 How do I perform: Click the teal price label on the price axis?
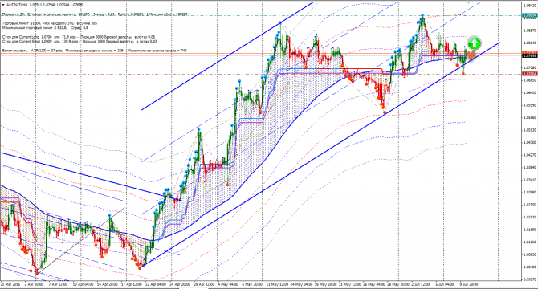point(530,15)
